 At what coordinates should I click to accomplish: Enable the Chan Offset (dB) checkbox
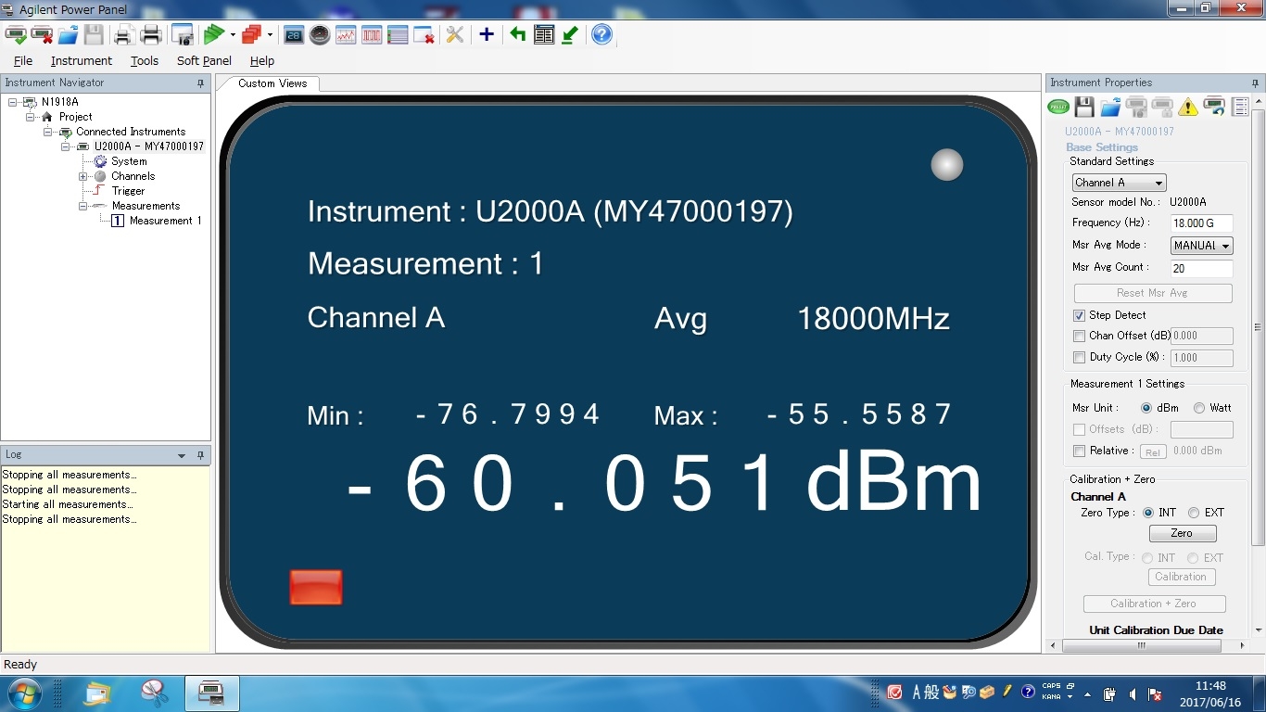click(1079, 336)
